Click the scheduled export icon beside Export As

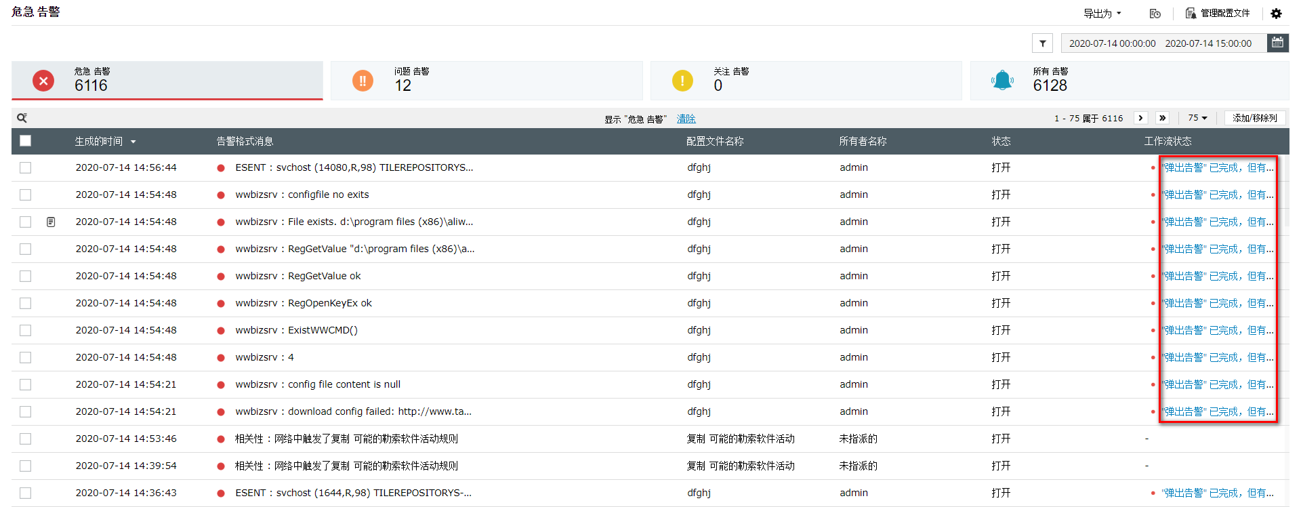click(x=1155, y=14)
